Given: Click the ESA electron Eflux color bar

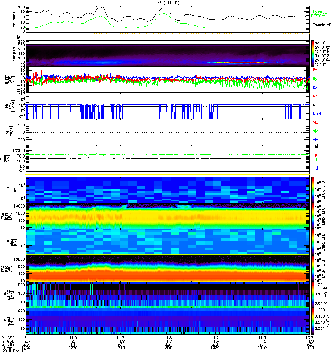Looking at the screenshot, I should point(313,268).
